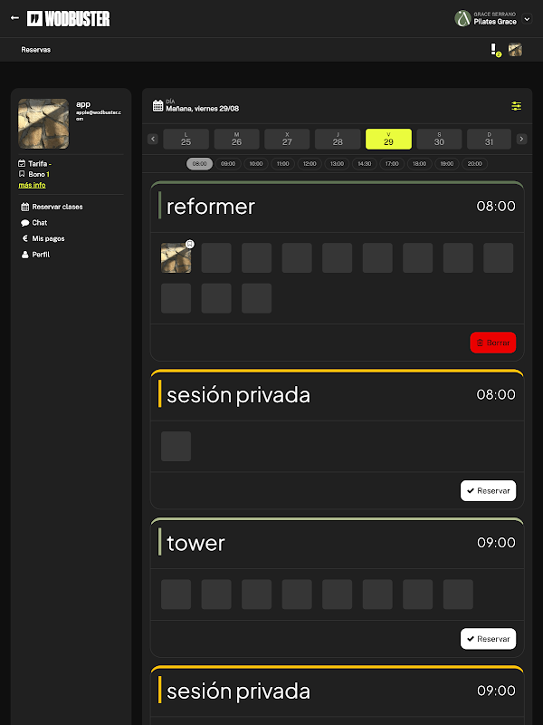This screenshot has width=543, height=725.
Task: Jump to the 08:00 time chip
Action: [x=199, y=164]
